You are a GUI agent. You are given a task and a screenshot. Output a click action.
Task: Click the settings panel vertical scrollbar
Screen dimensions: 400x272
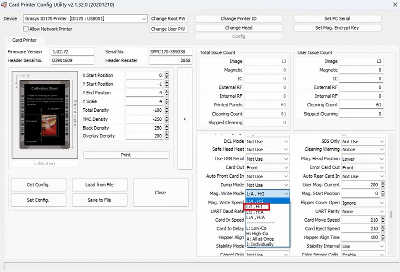(391, 215)
